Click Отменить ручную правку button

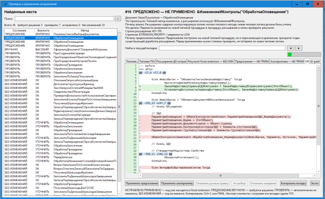pos(212,183)
